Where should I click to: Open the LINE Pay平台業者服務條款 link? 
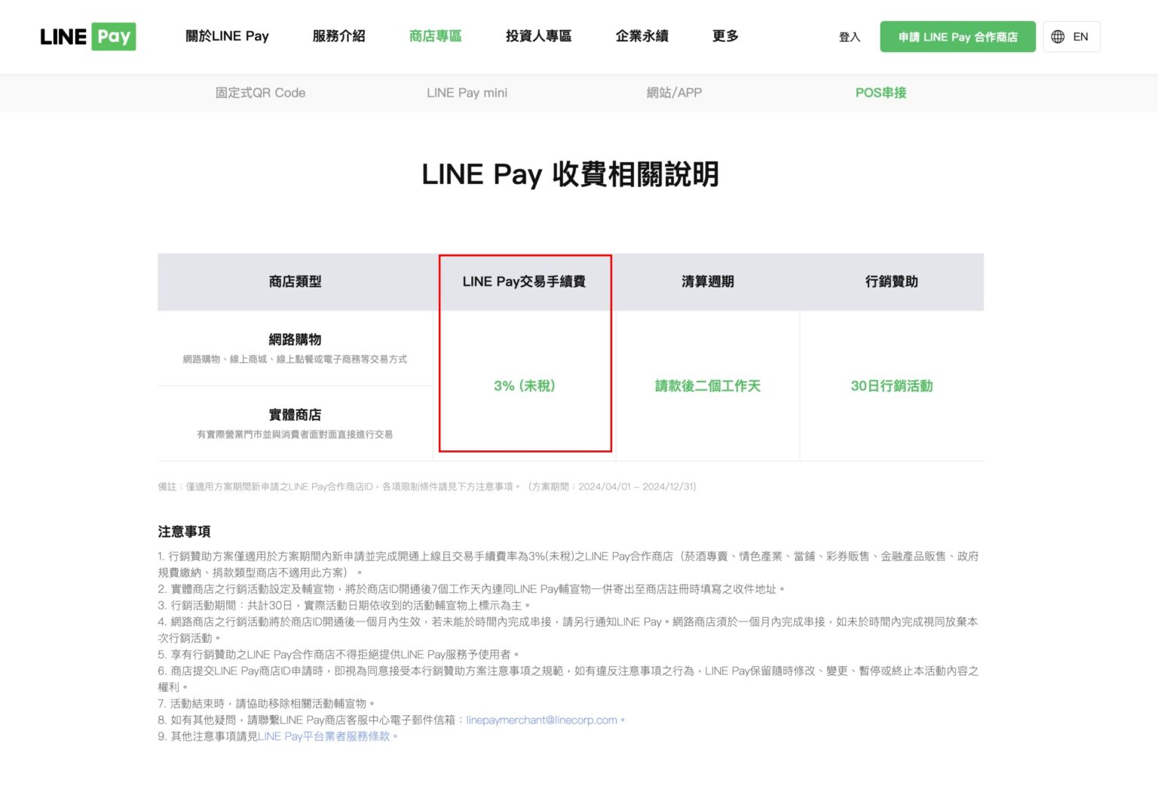(323, 736)
